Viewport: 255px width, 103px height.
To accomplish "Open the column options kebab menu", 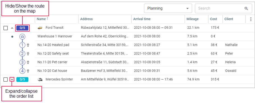I will tap(251, 19).
